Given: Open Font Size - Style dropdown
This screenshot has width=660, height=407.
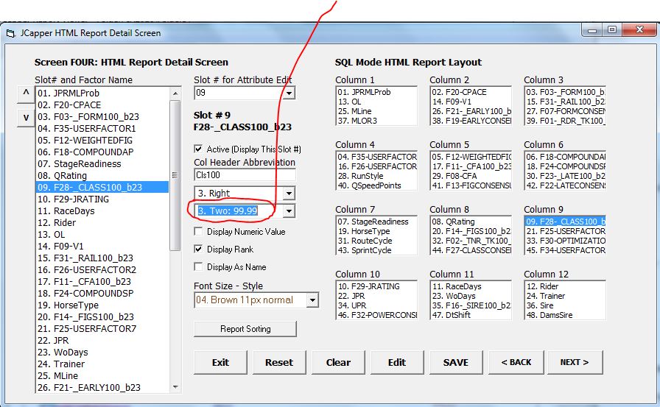Looking at the screenshot, I should 312,300.
